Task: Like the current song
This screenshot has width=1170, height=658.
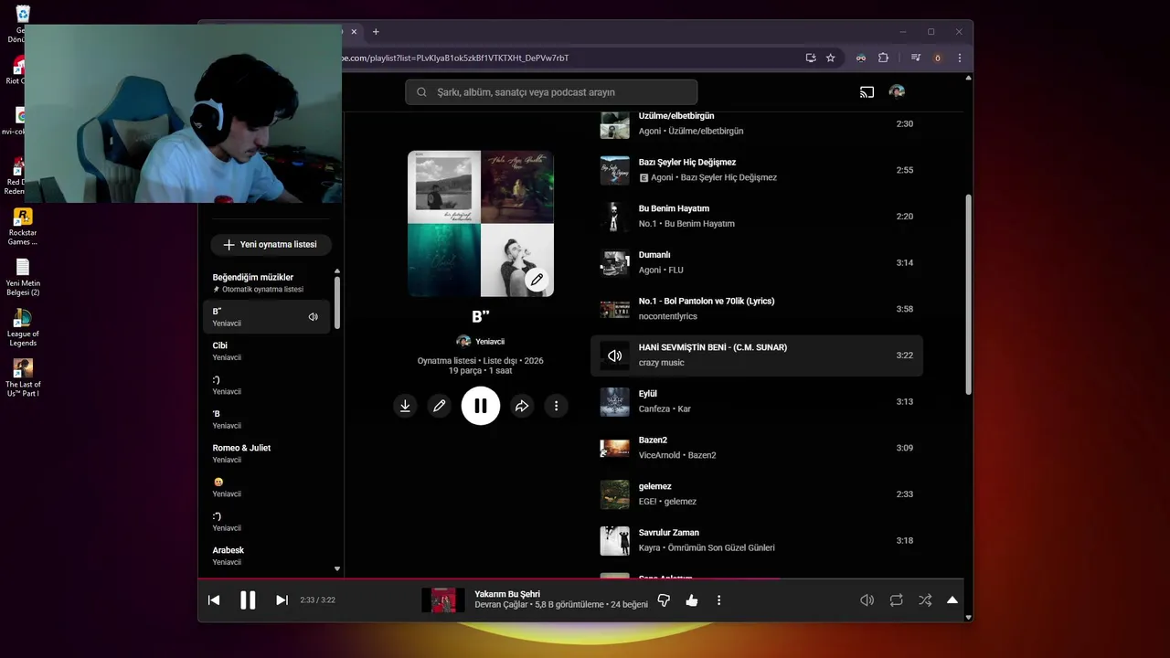Action: [x=692, y=600]
